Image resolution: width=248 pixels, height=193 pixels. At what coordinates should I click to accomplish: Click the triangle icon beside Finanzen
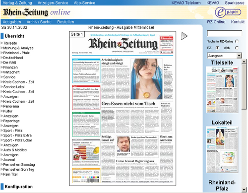2,67
